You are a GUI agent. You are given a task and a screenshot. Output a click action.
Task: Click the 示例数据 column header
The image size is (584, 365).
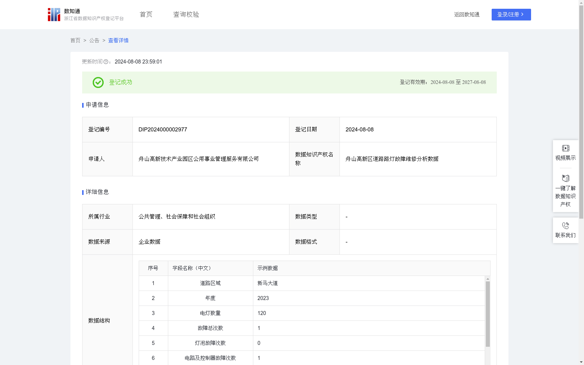pyautogui.click(x=372, y=268)
